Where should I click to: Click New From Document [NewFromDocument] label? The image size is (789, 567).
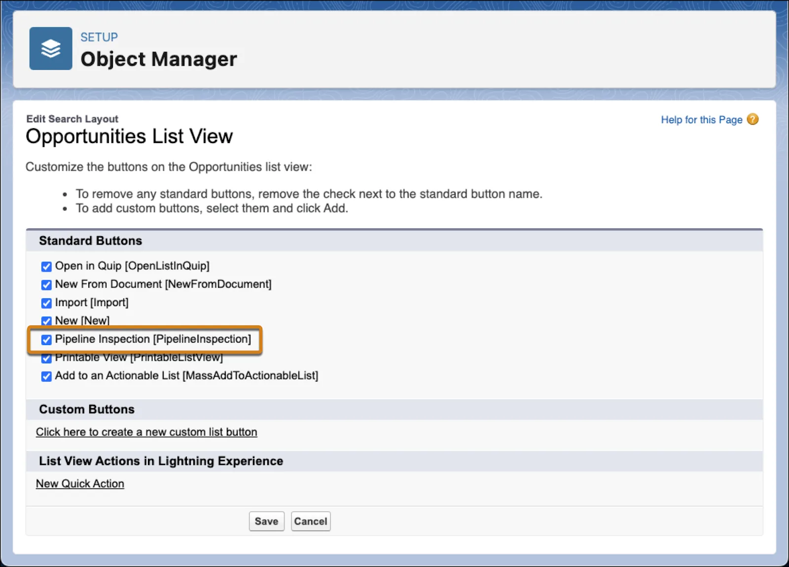[163, 284]
